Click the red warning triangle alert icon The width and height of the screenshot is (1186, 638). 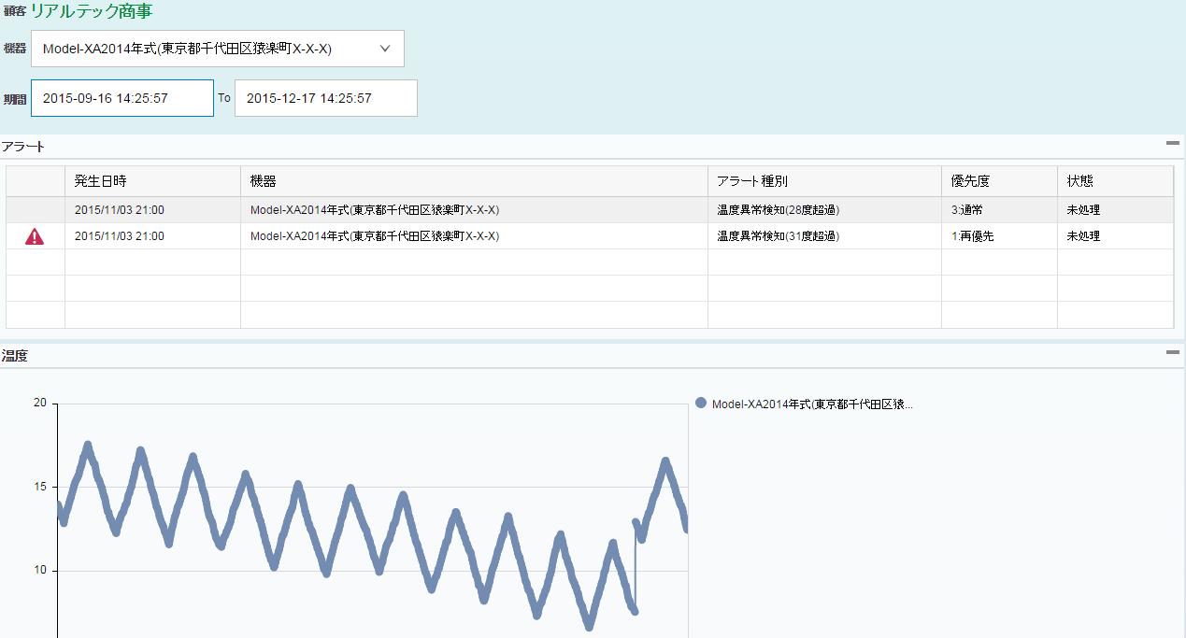(35, 236)
